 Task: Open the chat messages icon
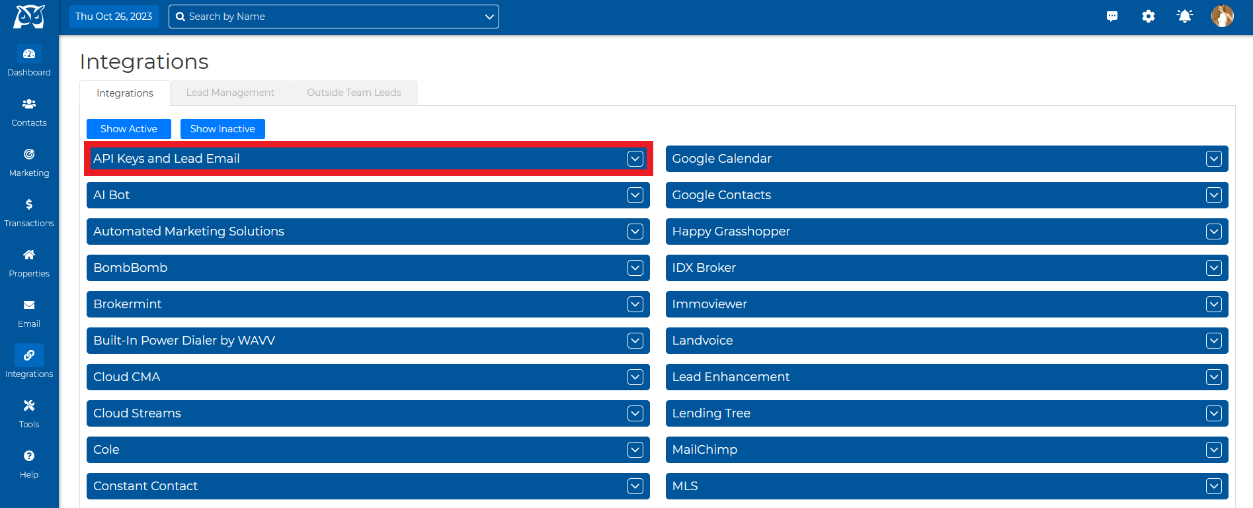tap(1112, 17)
